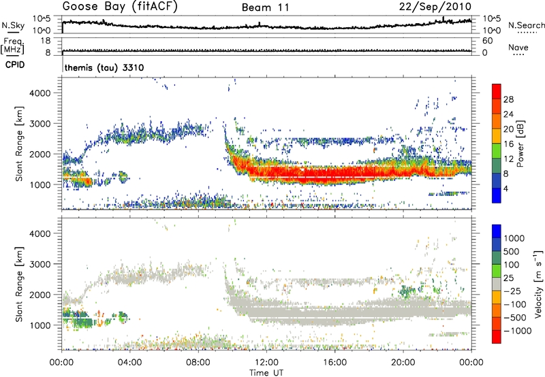The width and height of the screenshot is (545, 377).
Task: Select the 'N.Search' legend label
Action: (526, 25)
